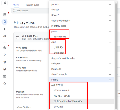Select the binary table option

pyautogui.click(x=55, y=80)
